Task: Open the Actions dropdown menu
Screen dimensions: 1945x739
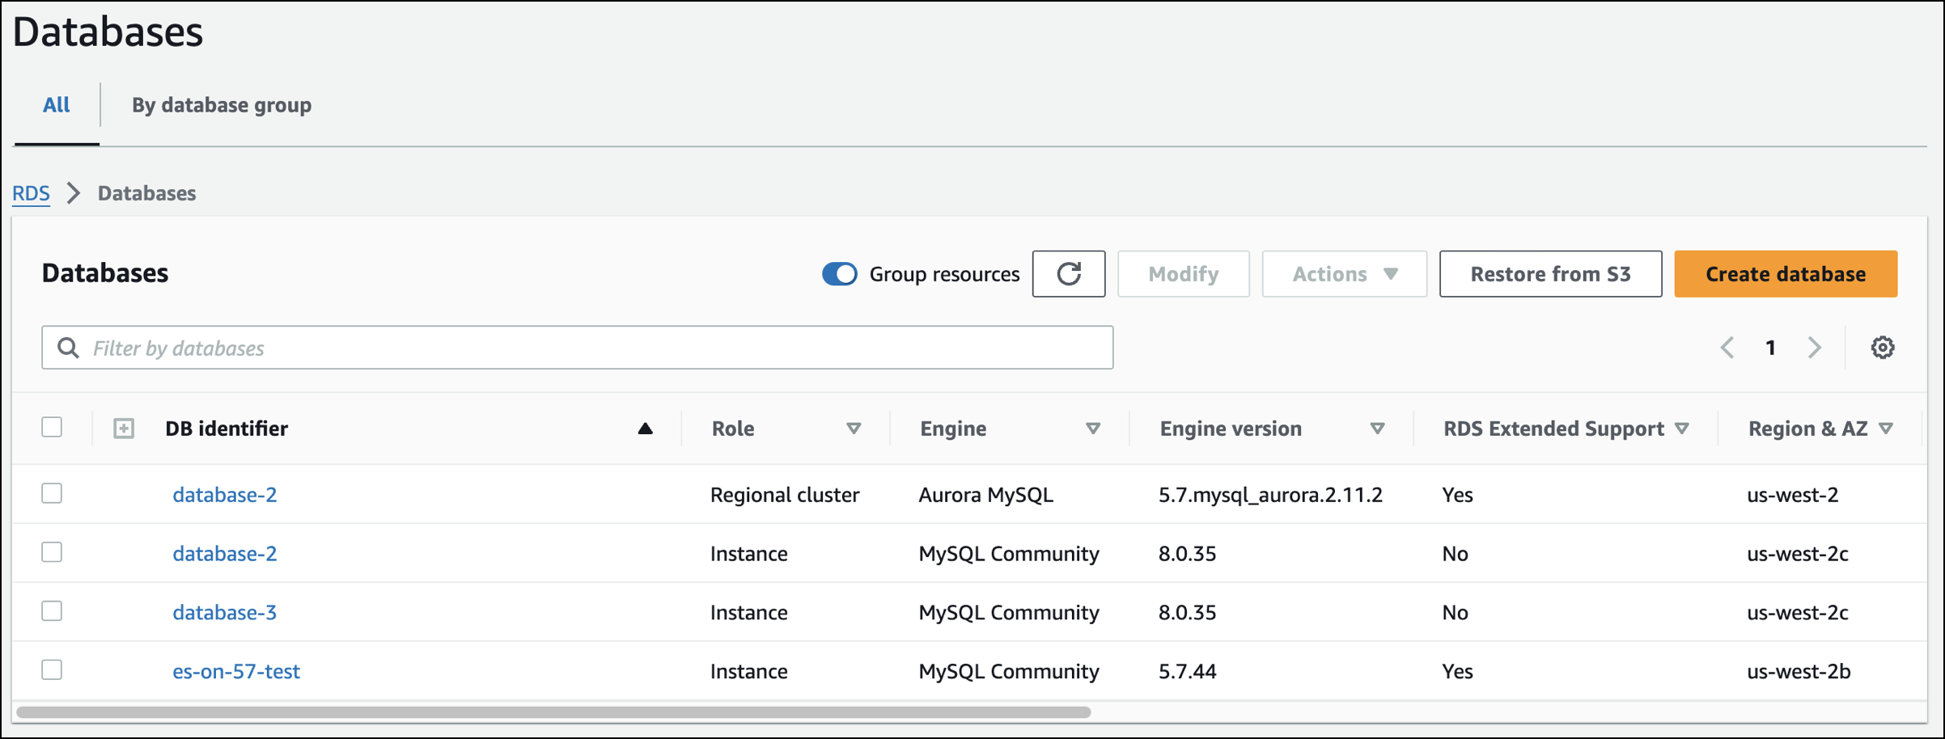Action: point(1343,273)
